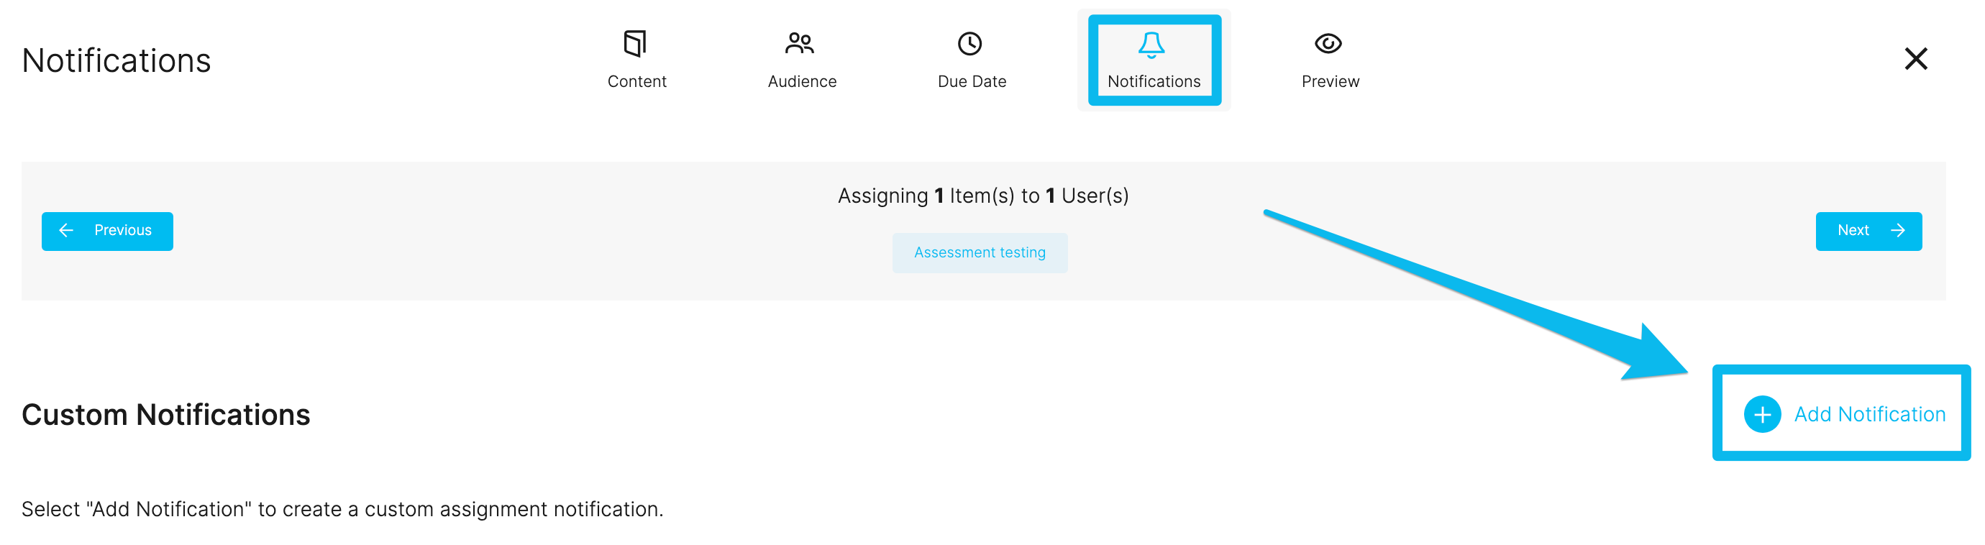Click the right arrow inside the Next button
This screenshot has width=1985, height=545.
(x=1898, y=231)
